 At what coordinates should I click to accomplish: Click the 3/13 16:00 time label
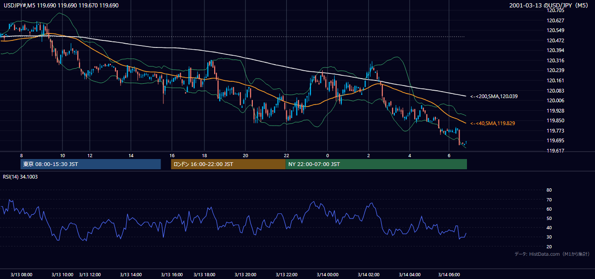[x=172, y=275]
